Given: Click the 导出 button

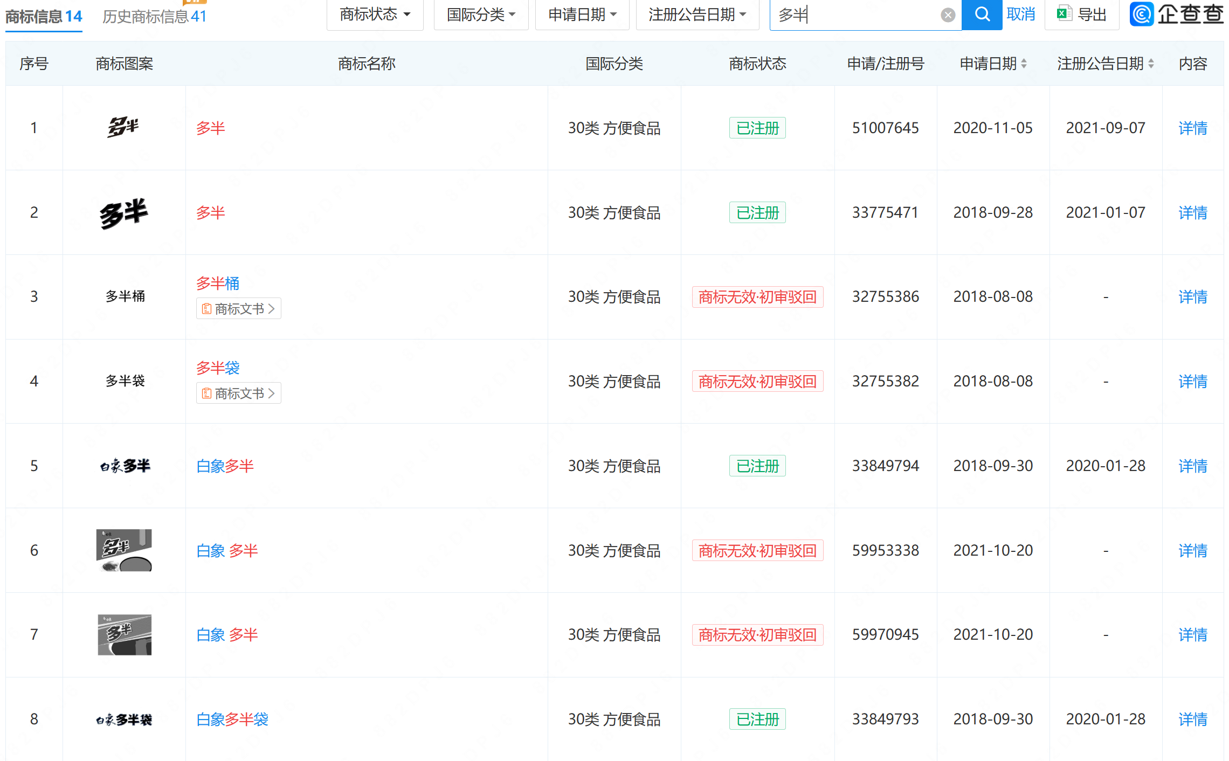Looking at the screenshot, I should pyautogui.click(x=1082, y=15).
